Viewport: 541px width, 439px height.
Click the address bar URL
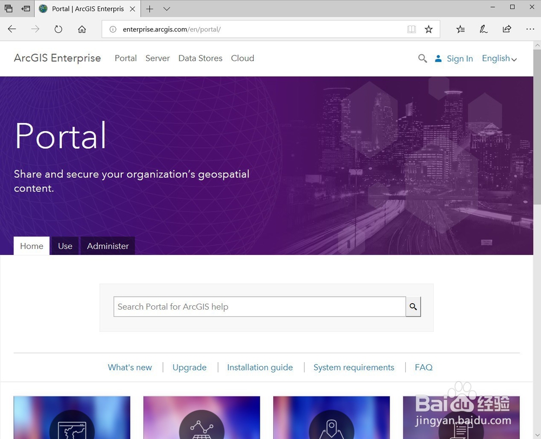pos(171,29)
